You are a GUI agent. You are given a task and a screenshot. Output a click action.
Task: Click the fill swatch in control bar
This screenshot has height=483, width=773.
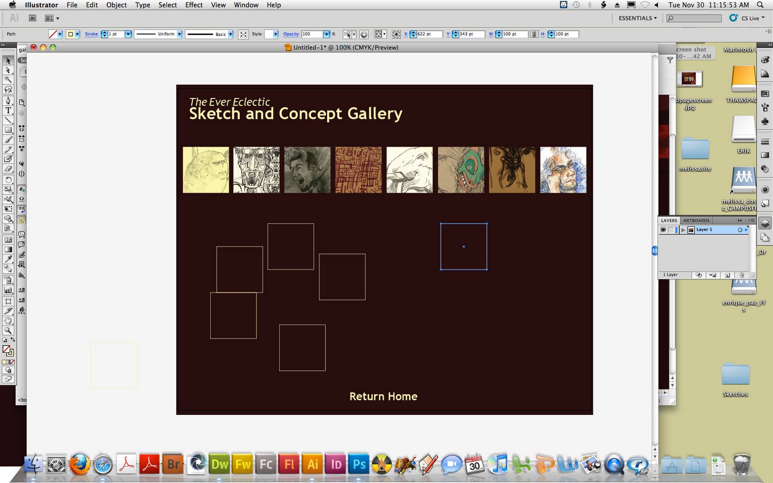pos(53,34)
